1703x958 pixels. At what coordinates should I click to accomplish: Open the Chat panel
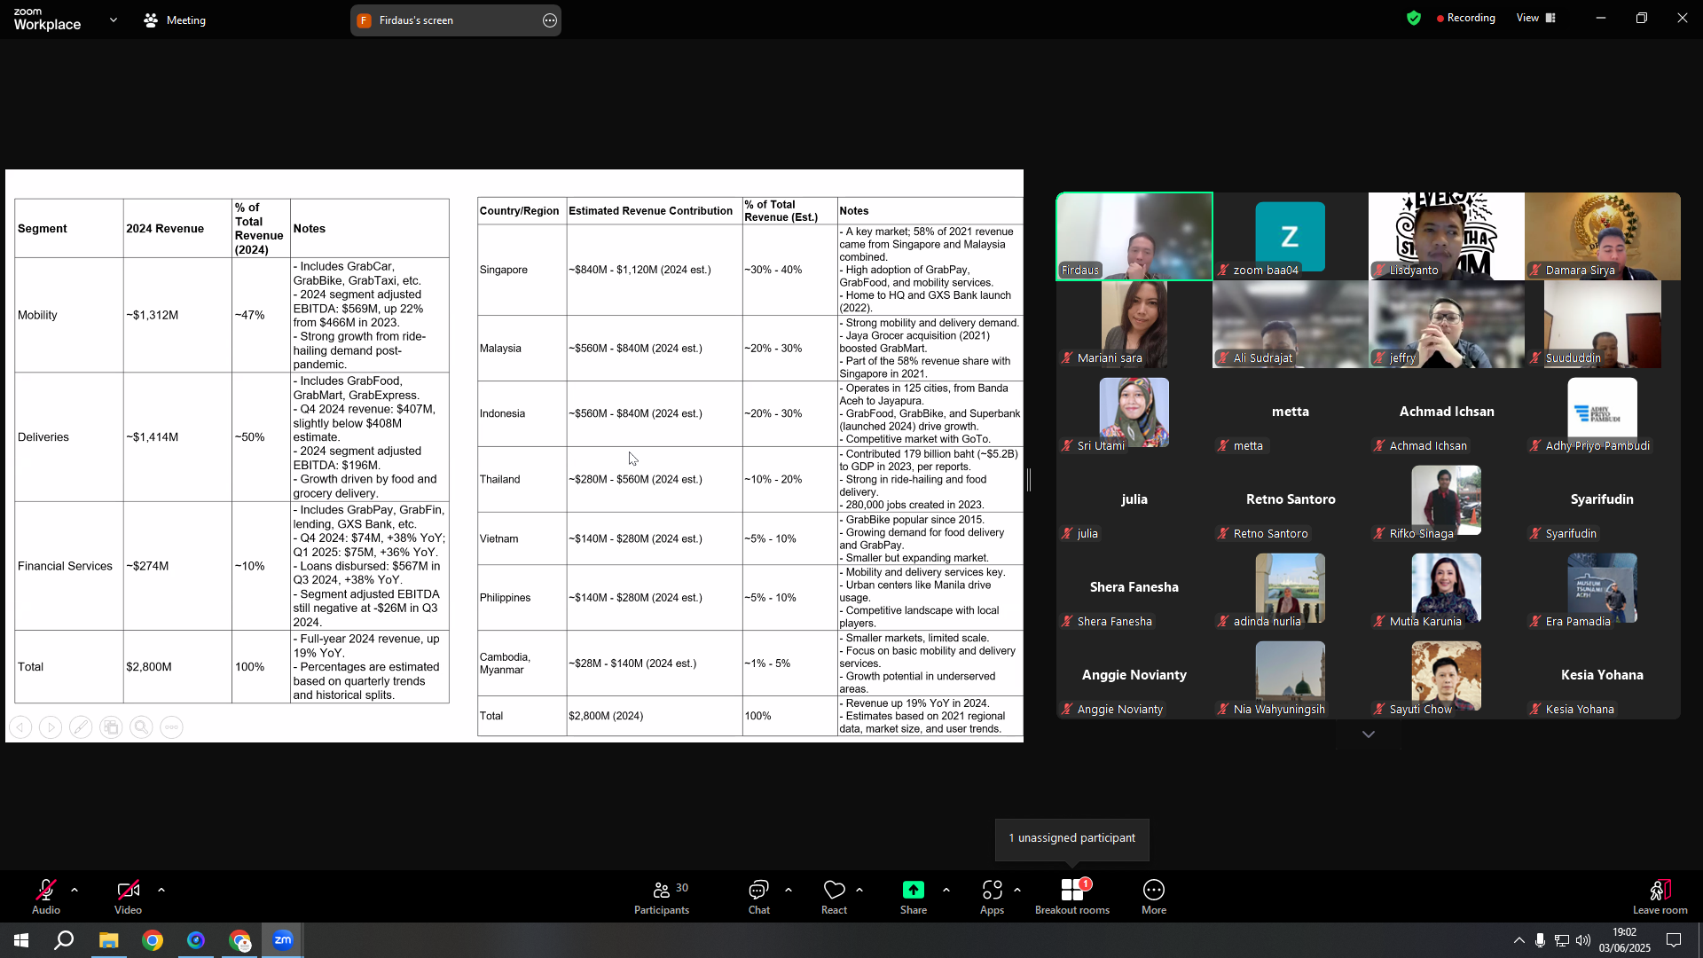pos(759,897)
